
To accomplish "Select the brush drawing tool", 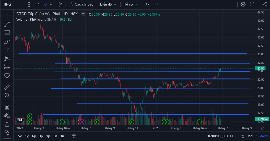I will 7,41.
